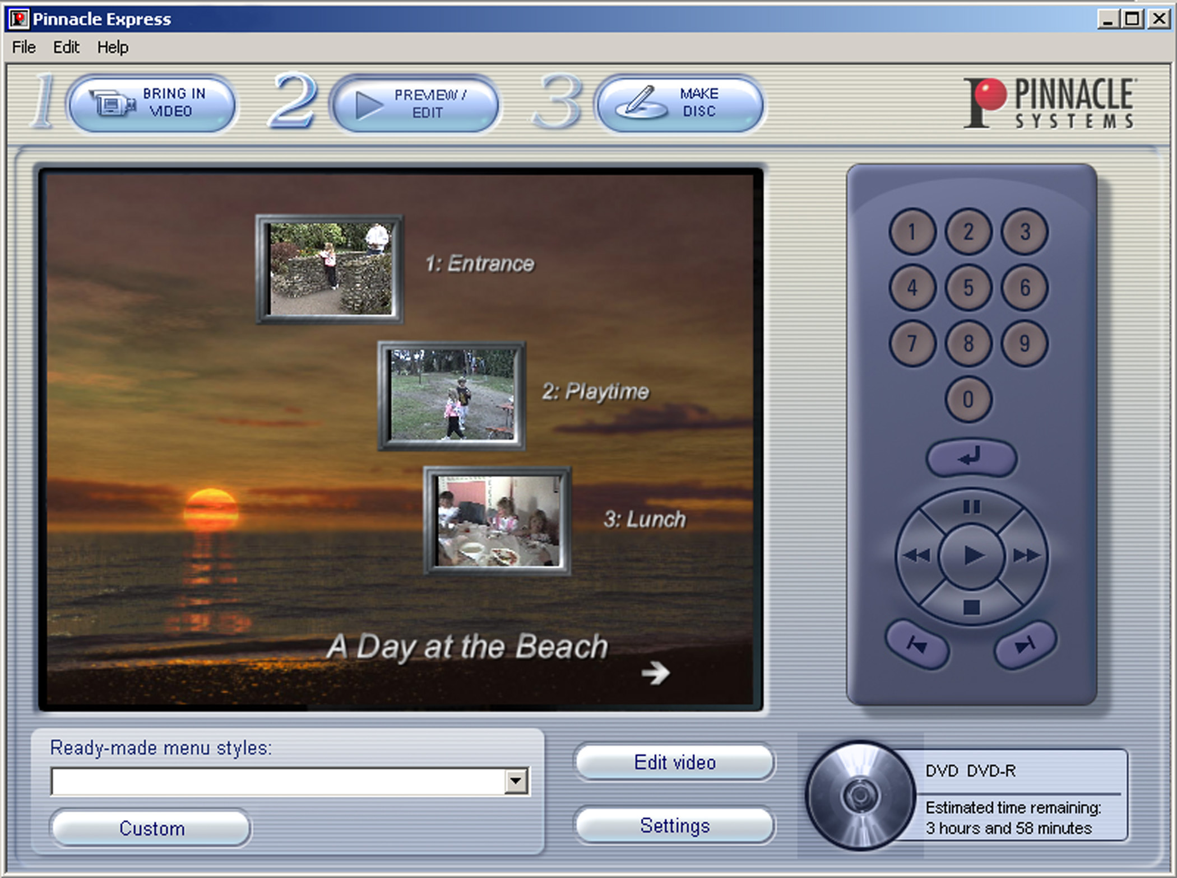Click inside the menu styles combo box field
This screenshot has width=1177, height=878.
278,781
